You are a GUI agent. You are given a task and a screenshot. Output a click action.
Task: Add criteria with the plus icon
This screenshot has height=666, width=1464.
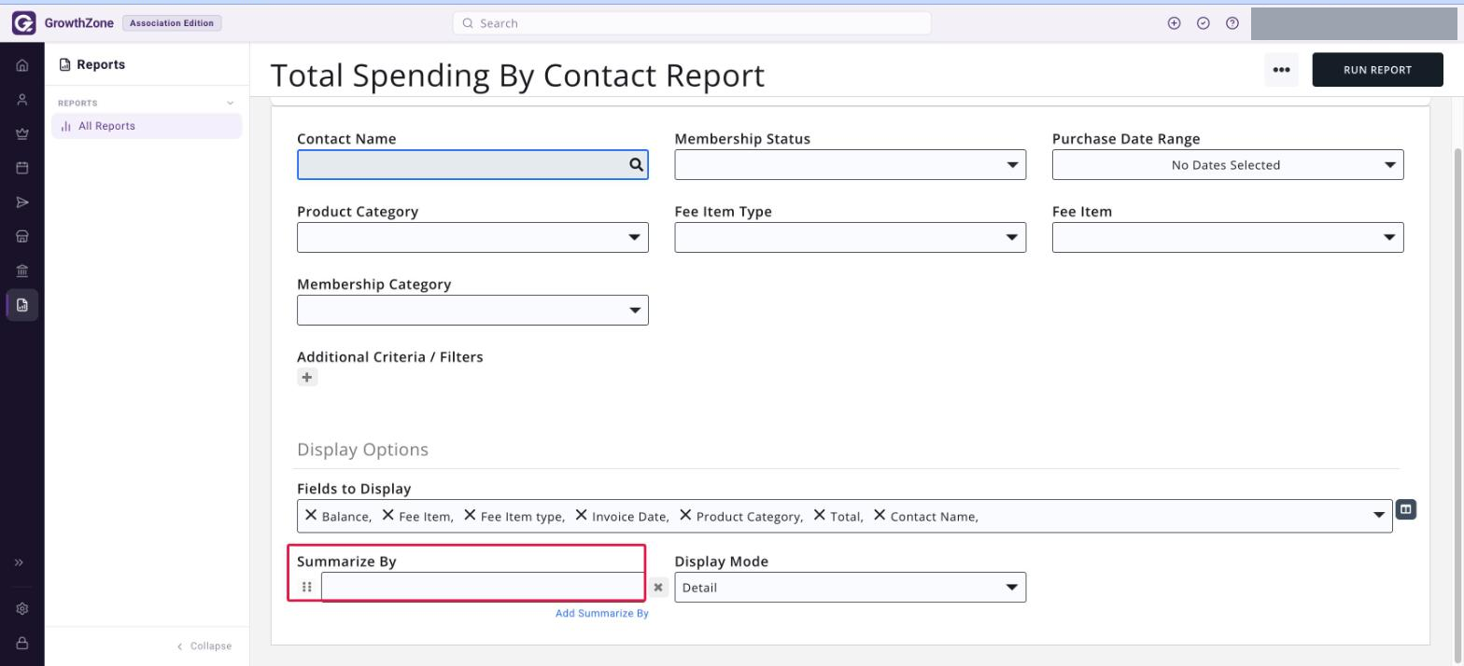point(307,378)
